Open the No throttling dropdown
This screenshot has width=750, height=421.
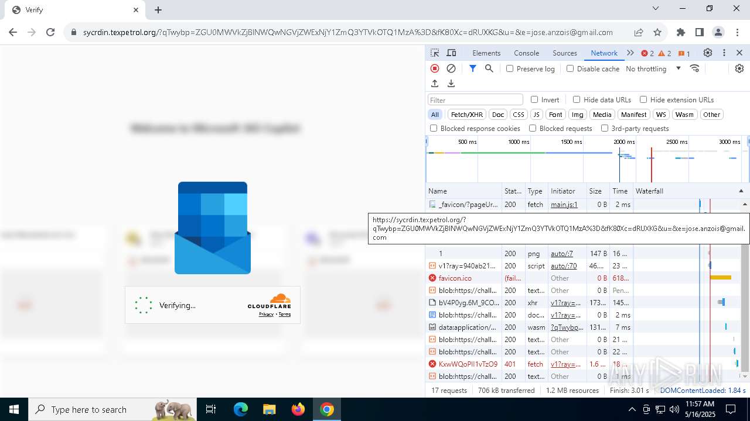pyautogui.click(x=653, y=68)
